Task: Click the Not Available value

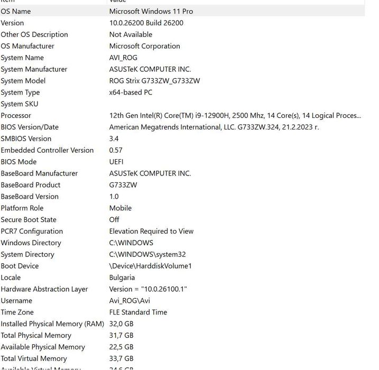Action: [131, 34]
